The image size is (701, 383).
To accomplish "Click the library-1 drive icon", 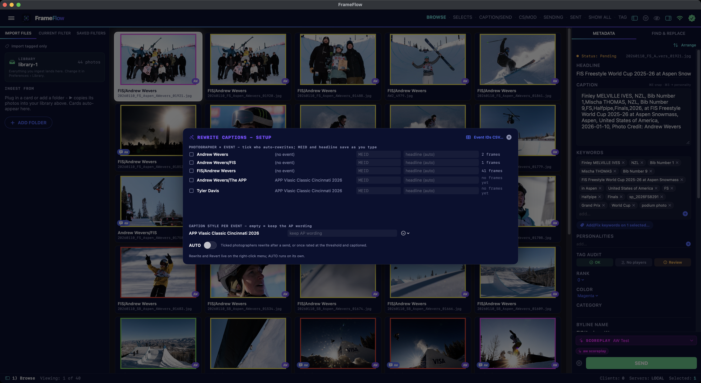I will click(x=12, y=62).
